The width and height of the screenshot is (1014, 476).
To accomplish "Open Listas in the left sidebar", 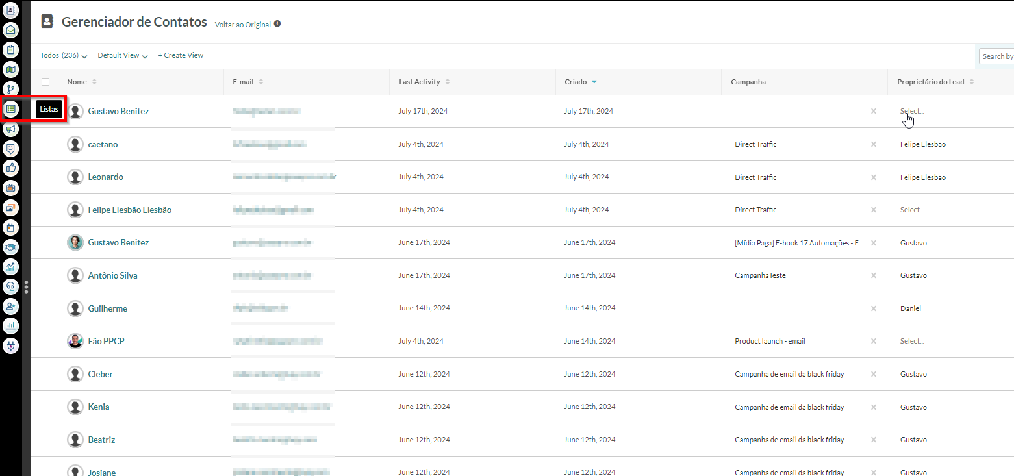I will 11,109.
